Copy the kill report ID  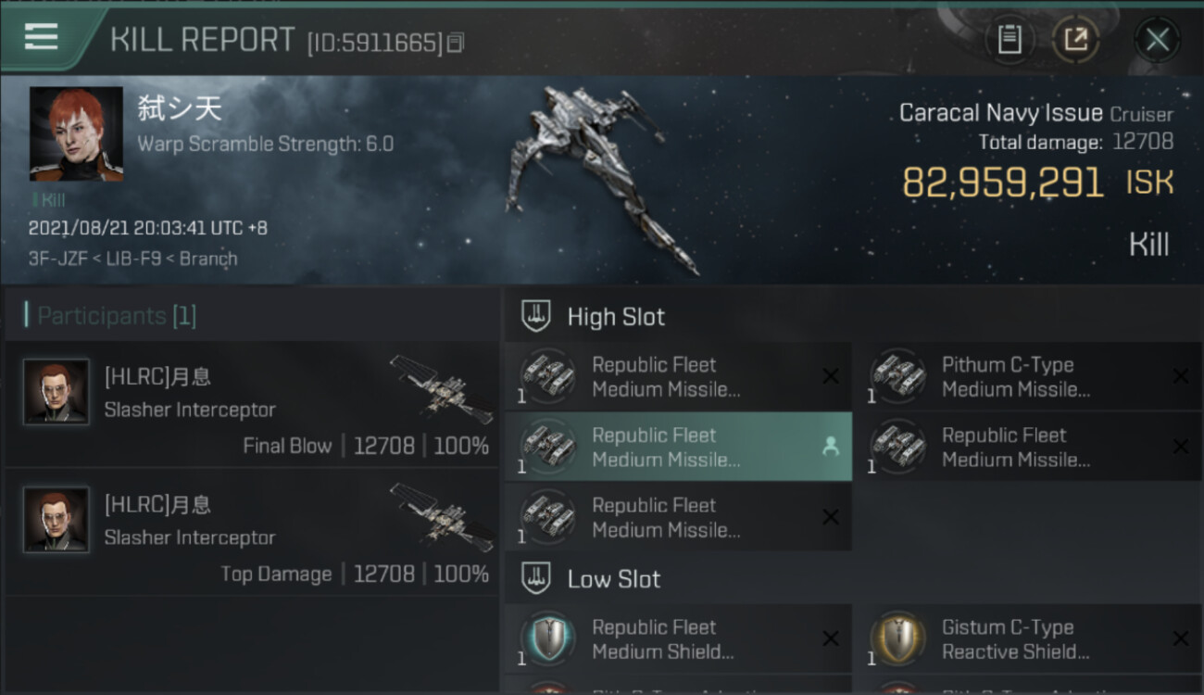click(455, 43)
